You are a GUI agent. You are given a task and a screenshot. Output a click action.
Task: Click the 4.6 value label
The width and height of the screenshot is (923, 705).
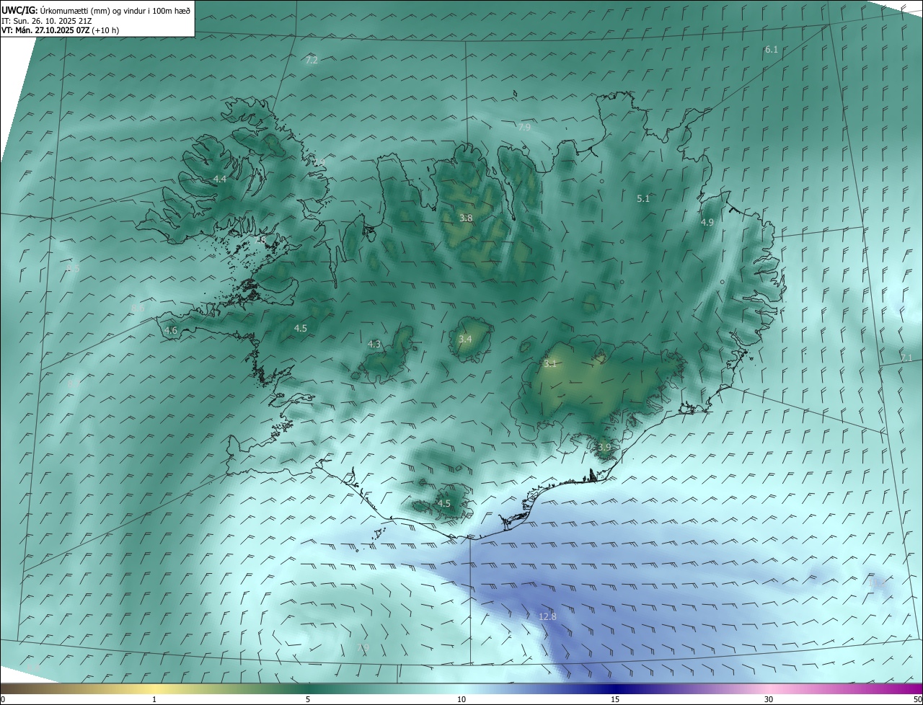171,331
